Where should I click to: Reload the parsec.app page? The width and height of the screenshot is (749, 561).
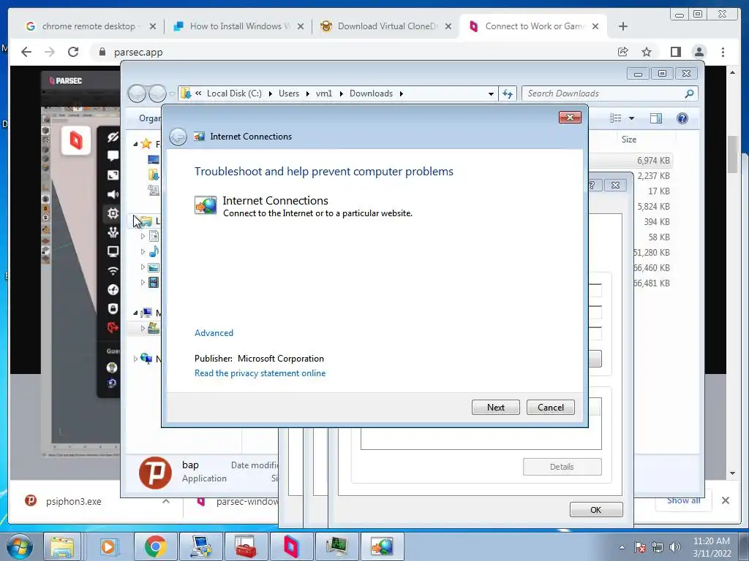(73, 52)
